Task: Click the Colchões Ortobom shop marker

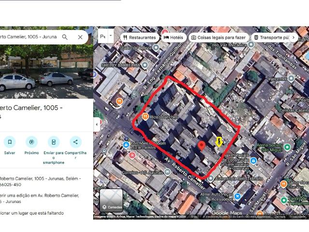Action: click(x=126, y=145)
